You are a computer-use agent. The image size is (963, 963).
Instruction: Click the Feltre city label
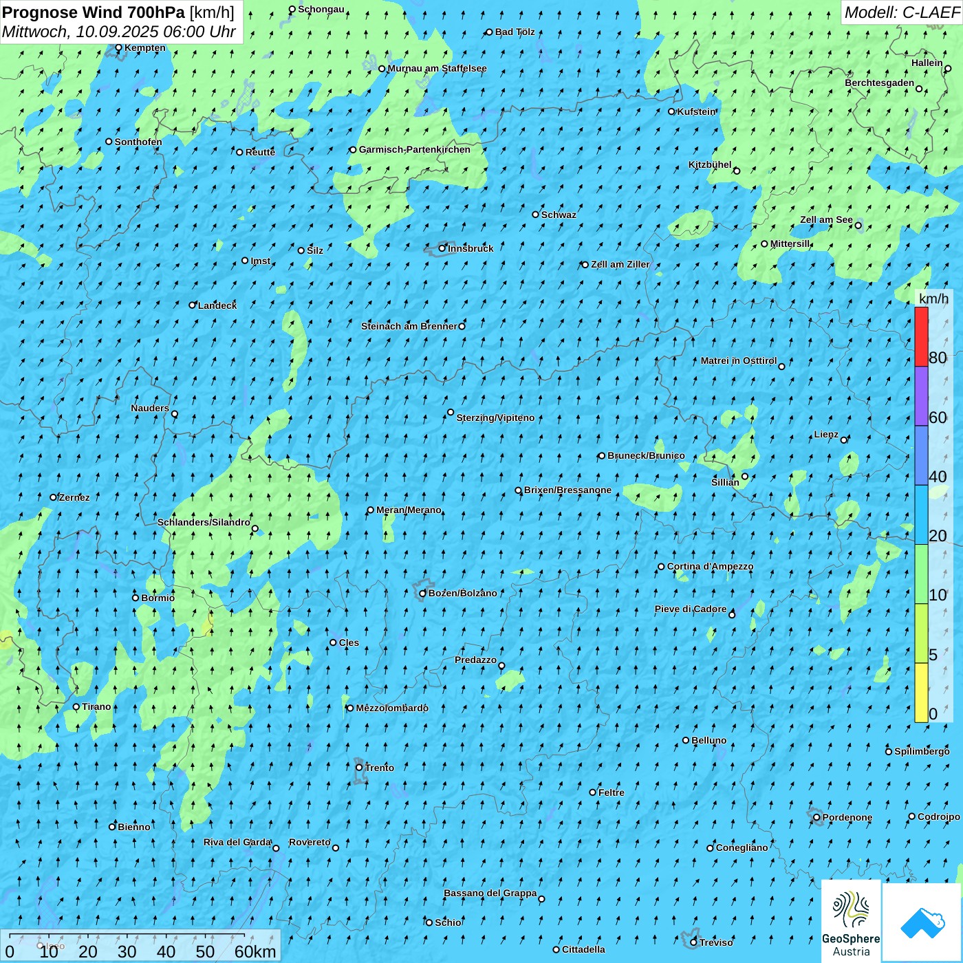tap(612, 792)
